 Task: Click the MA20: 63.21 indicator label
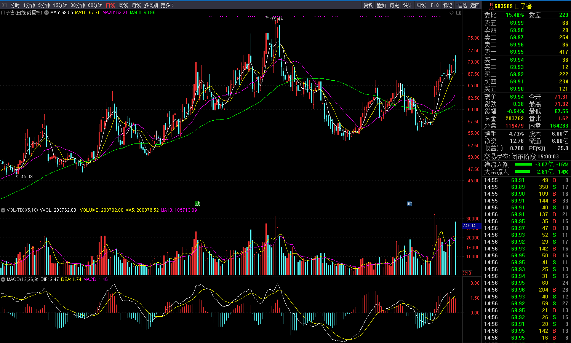click(x=115, y=13)
